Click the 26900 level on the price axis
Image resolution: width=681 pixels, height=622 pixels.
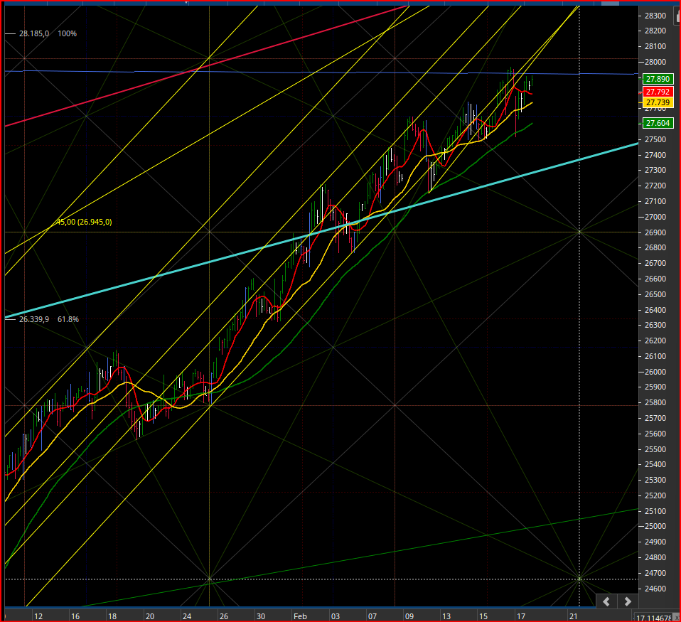655,232
